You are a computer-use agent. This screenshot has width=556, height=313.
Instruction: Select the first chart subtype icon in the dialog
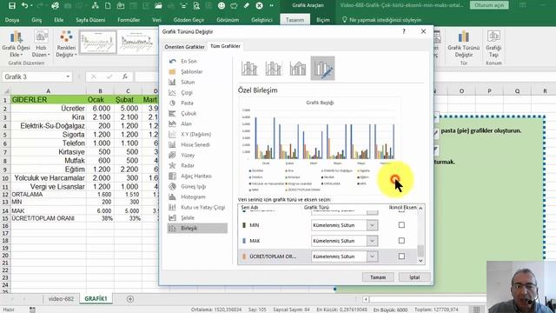click(x=249, y=68)
